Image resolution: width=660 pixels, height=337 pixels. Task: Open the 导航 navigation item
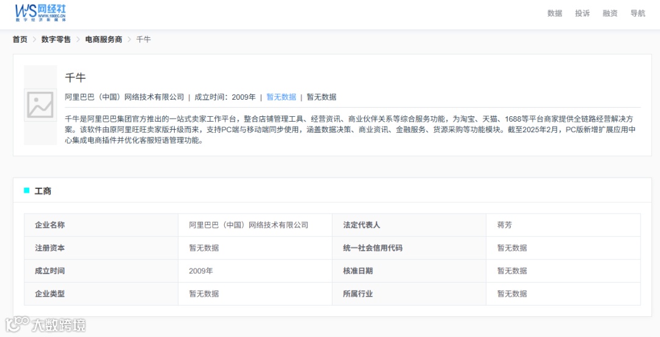637,13
